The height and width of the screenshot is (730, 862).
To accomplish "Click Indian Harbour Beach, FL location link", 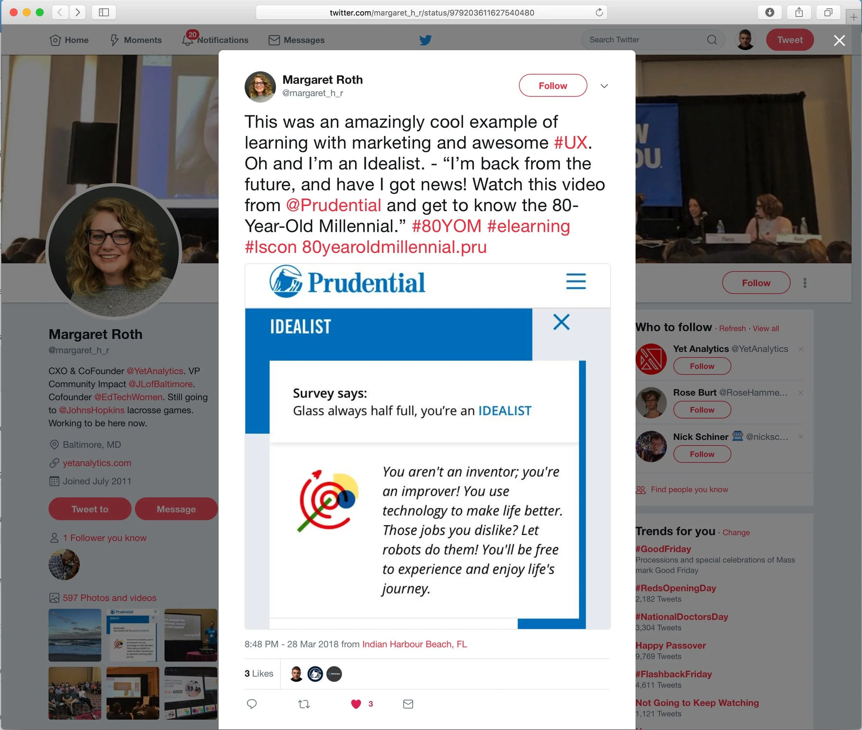I will tap(414, 644).
